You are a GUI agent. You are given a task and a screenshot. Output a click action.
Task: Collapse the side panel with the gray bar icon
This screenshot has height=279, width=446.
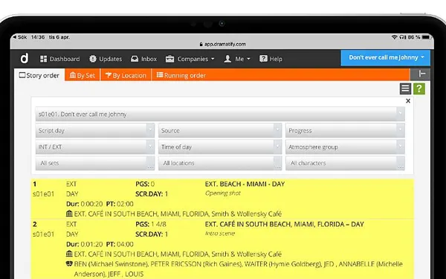pos(421,74)
